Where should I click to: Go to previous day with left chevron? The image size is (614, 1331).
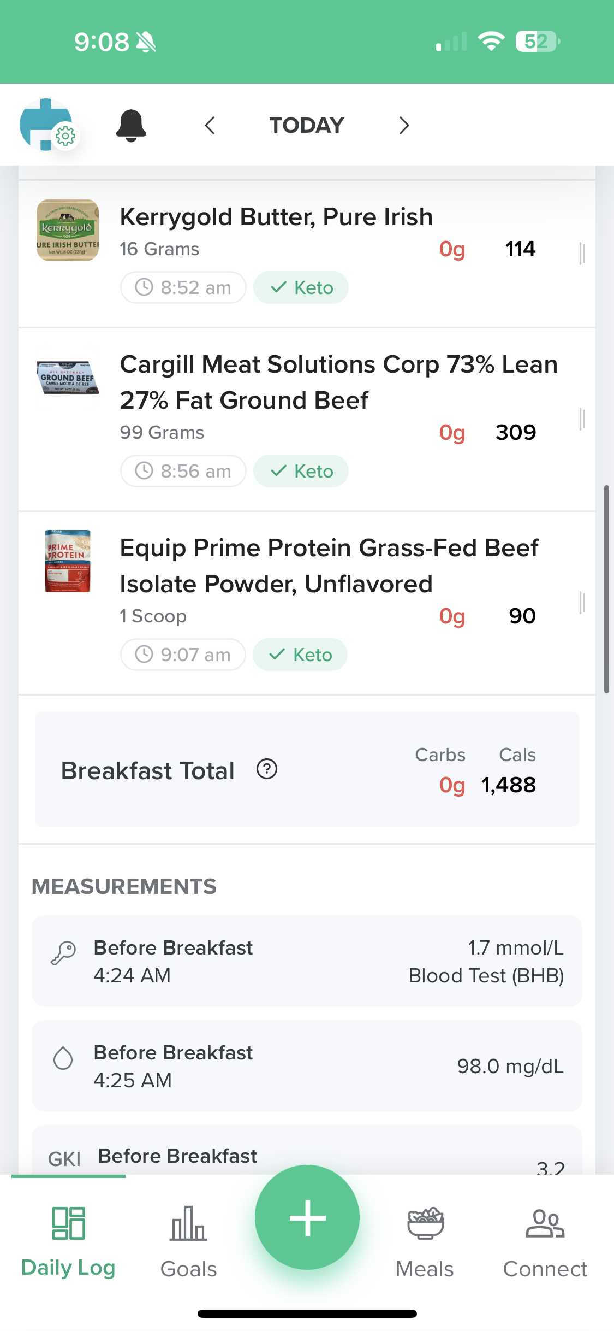[210, 125]
